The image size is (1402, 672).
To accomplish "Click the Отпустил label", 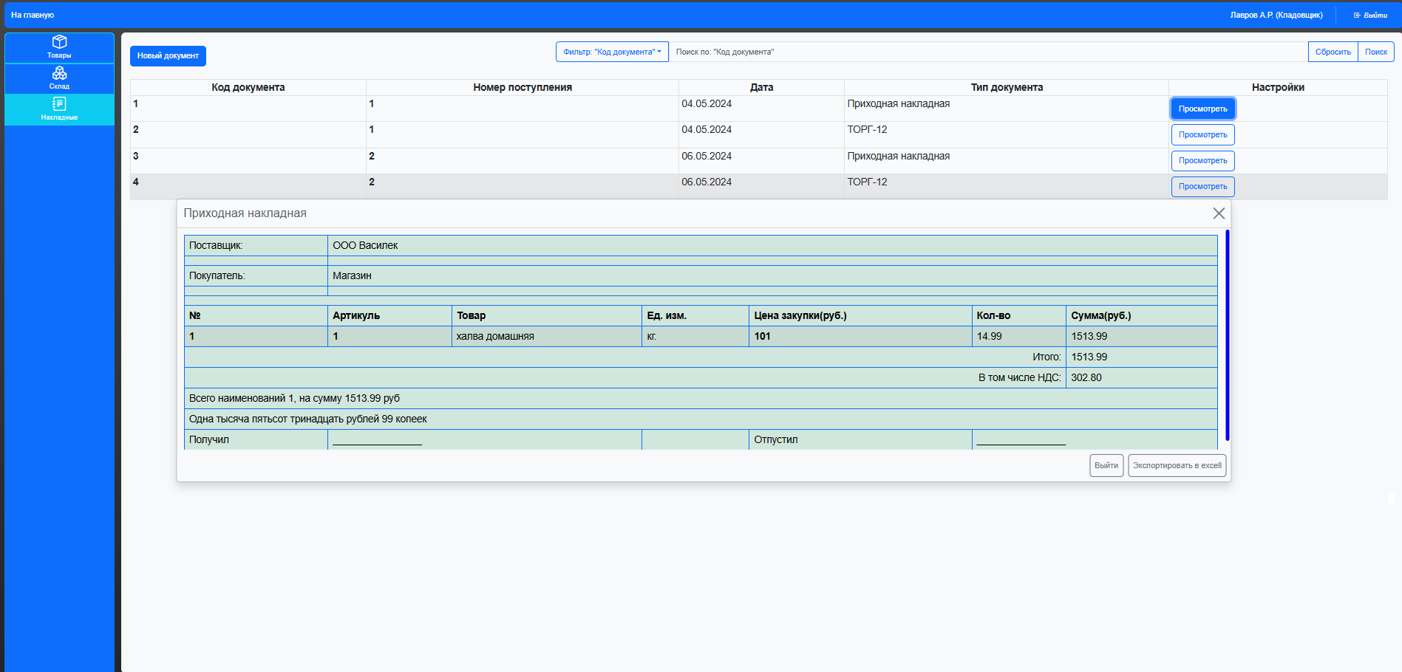I will [776, 439].
